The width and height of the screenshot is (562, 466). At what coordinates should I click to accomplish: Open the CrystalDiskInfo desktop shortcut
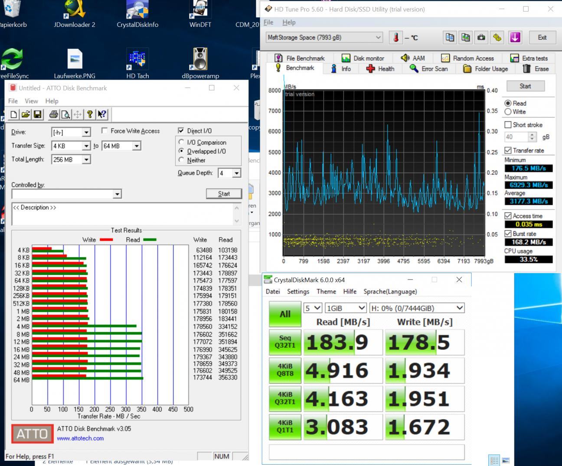137,15
